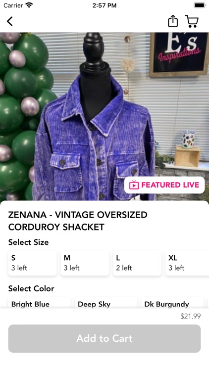Select size S option
Image resolution: width=209 pixels, height=371 pixels.
(x=33, y=263)
